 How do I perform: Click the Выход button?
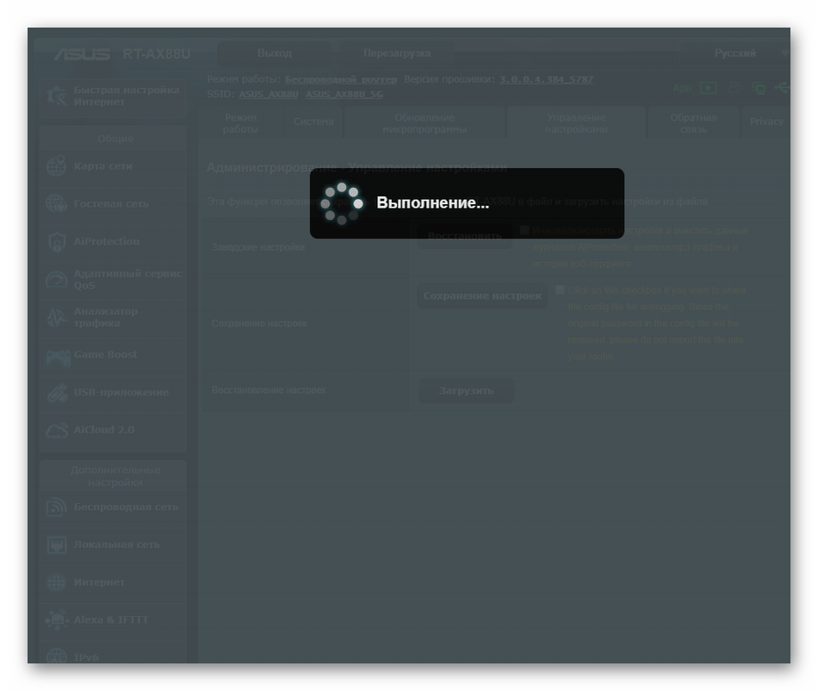[x=275, y=53]
